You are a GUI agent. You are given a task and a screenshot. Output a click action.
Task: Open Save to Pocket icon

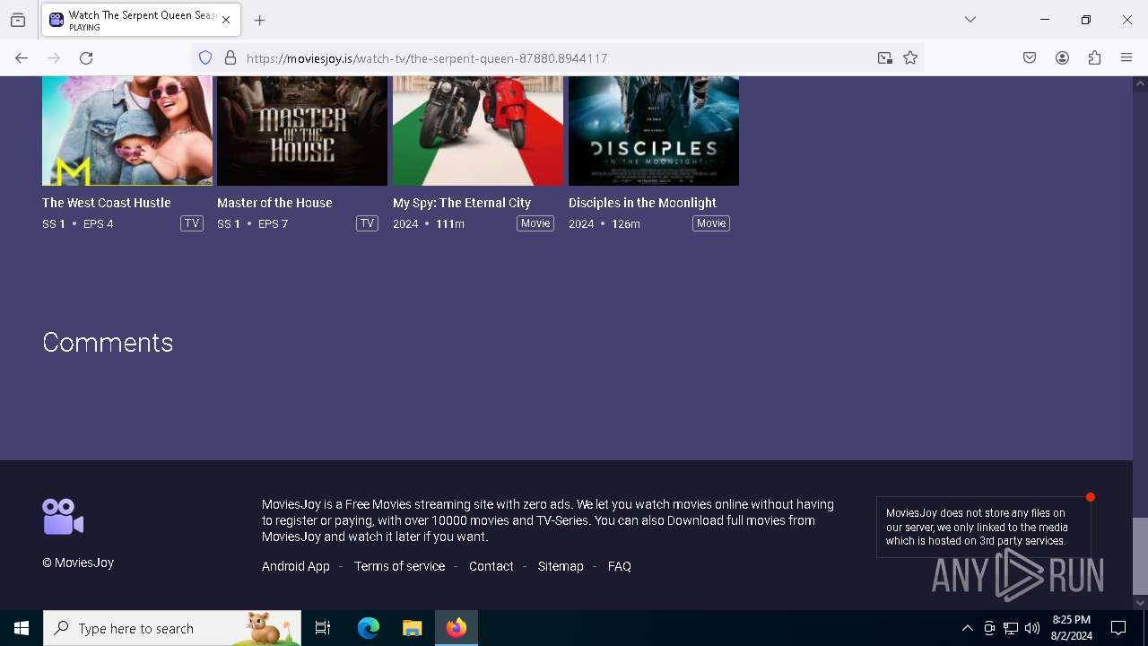pyautogui.click(x=1030, y=58)
